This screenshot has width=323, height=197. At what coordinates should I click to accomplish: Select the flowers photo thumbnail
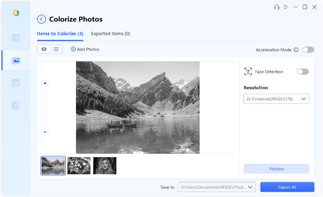tap(79, 166)
